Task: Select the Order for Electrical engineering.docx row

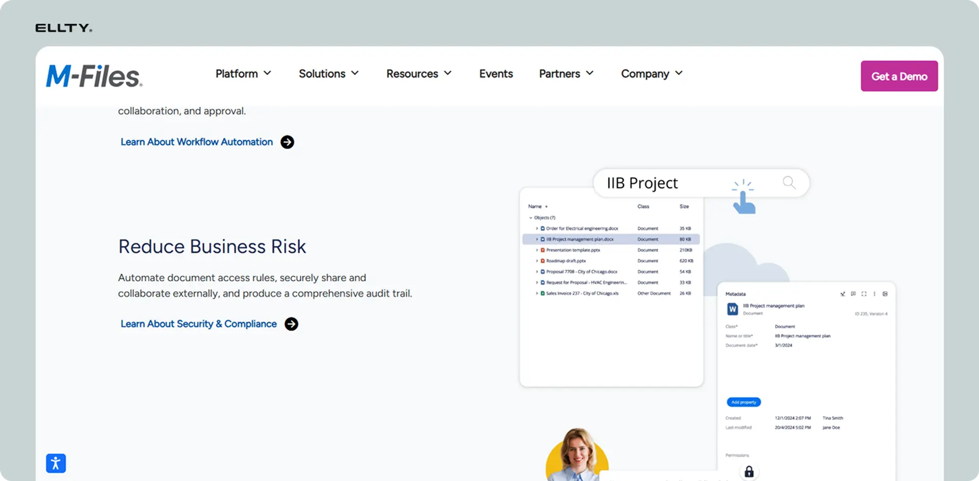Action: pos(611,229)
